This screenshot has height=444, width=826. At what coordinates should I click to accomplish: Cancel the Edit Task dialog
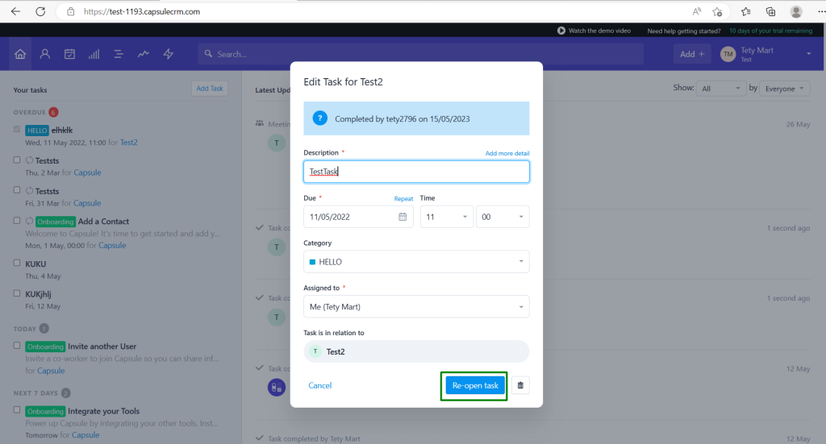coord(319,386)
